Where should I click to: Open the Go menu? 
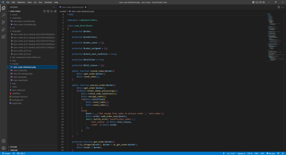[35, 2]
